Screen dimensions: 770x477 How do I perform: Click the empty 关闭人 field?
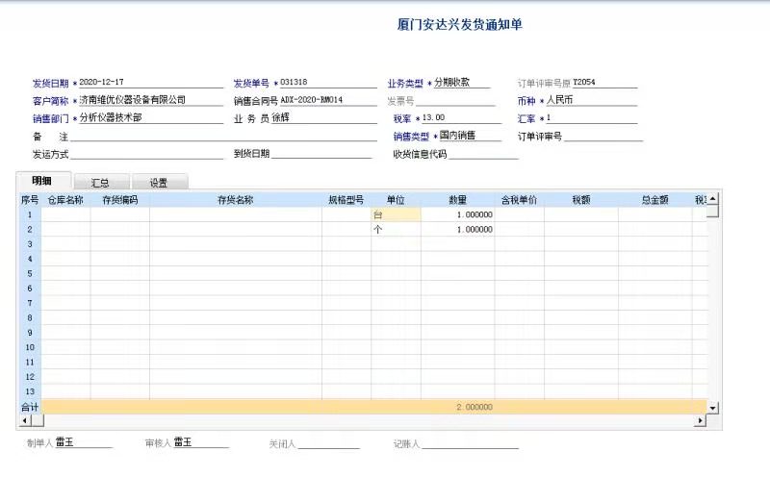(328, 443)
